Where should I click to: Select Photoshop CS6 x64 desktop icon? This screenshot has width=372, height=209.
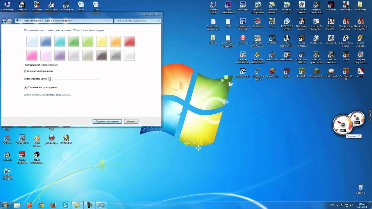coord(243,24)
